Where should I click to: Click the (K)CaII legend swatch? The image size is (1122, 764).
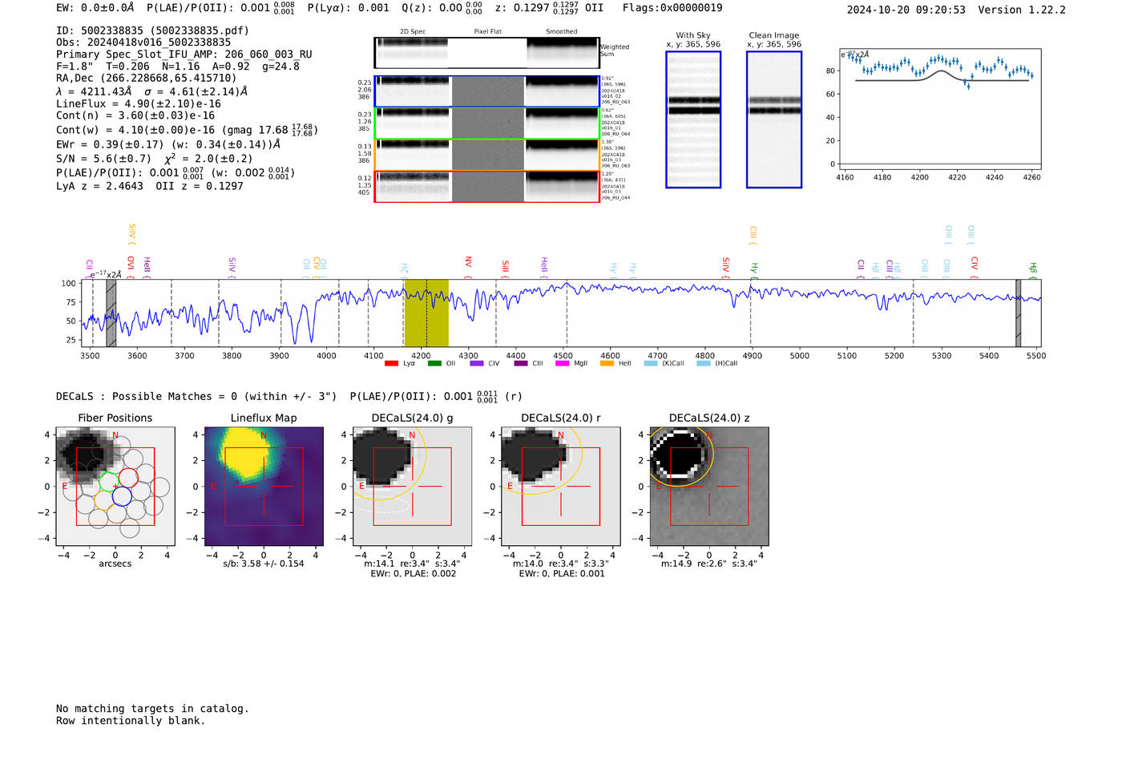[651, 363]
